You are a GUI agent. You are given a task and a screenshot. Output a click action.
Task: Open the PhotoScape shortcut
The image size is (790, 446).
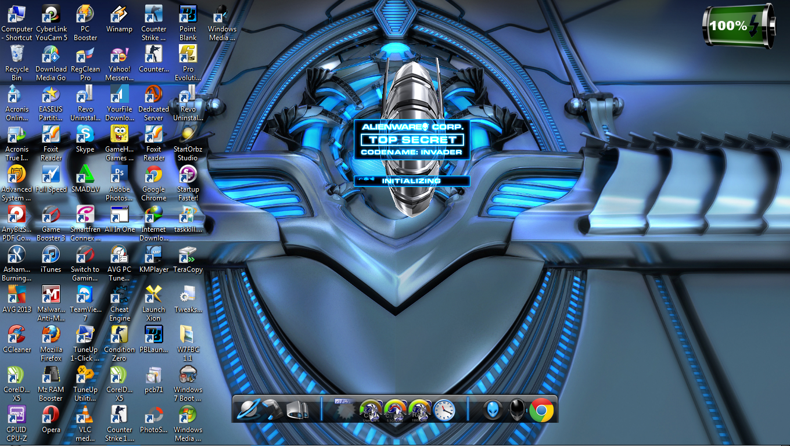click(x=153, y=419)
